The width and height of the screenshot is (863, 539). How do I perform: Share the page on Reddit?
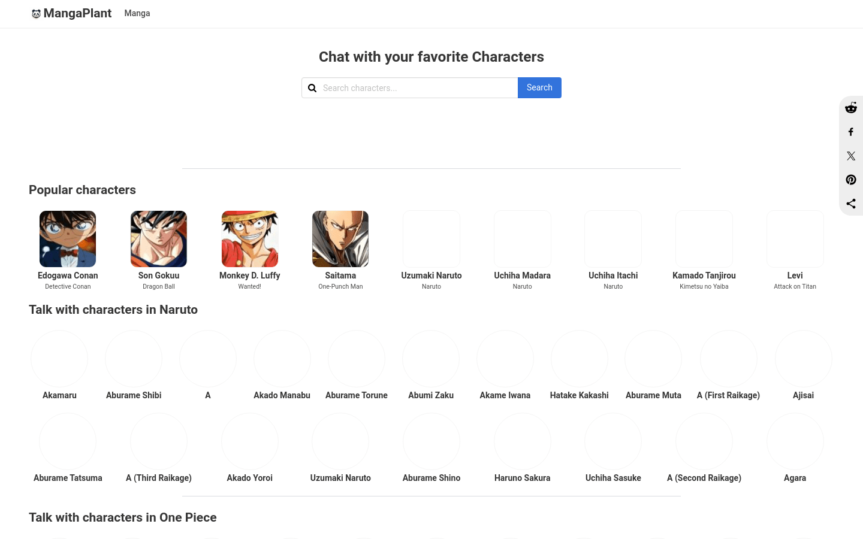click(x=851, y=108)
